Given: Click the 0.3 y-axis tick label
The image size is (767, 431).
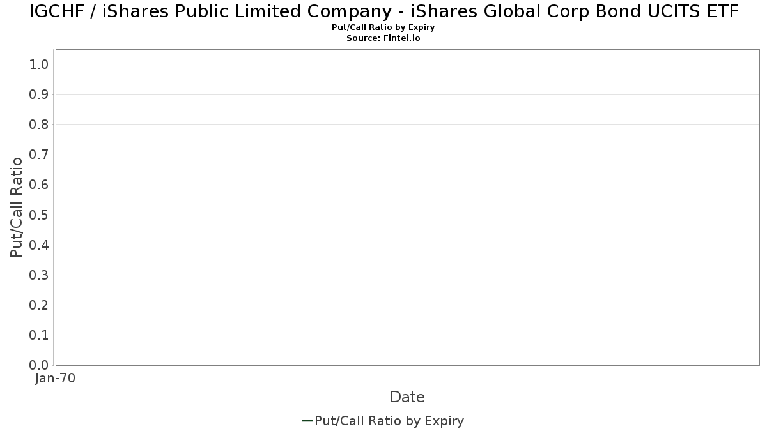Looking at the screenshot, I should pos(39,275).
